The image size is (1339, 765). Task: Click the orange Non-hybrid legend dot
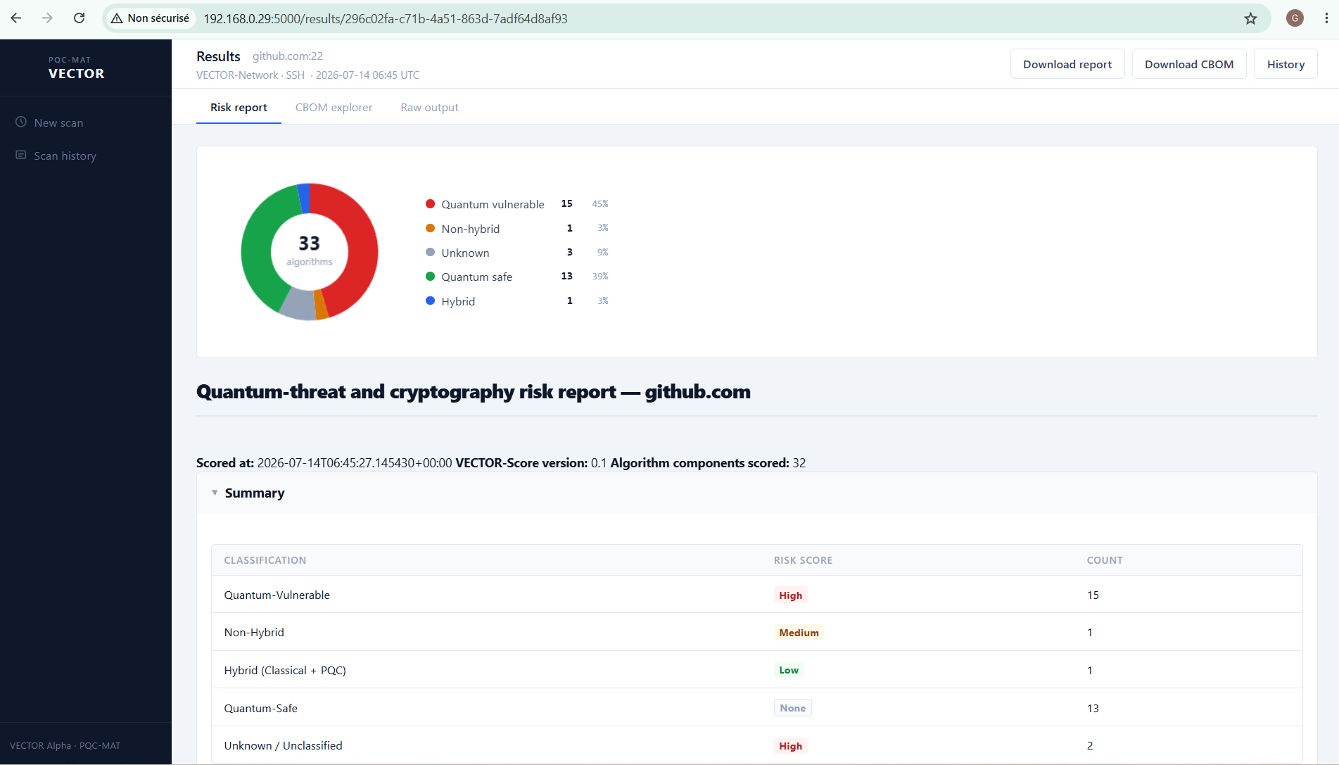click(430, 228)
